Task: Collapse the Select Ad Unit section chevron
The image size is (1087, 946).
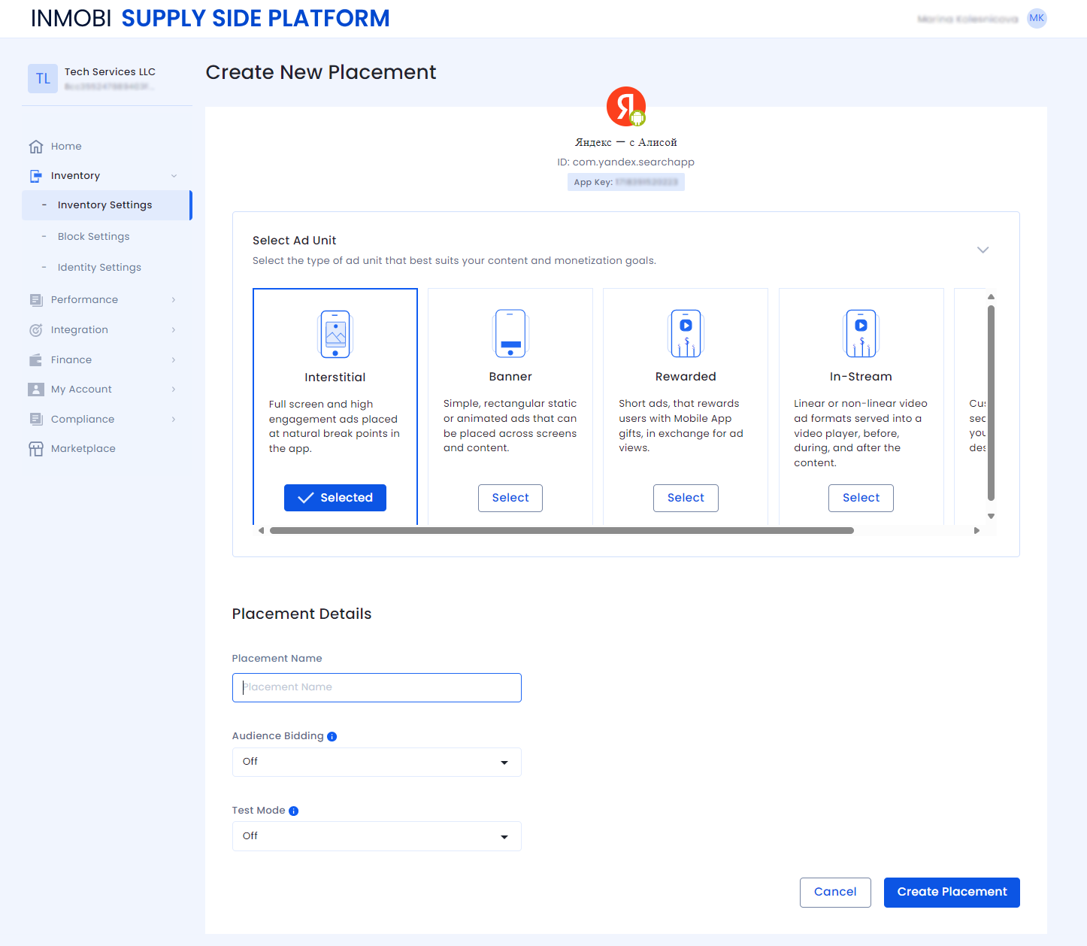Action: pyautogui.click(x=983, y=250)
